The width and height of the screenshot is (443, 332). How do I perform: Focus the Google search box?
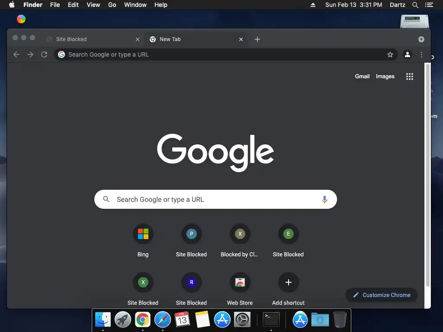pyautogui.click(x=215, y=199)
